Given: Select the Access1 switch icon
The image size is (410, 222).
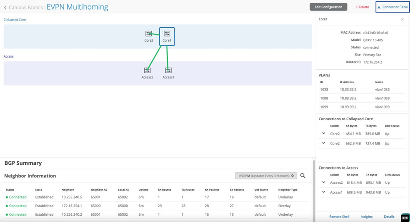Looking at the screenshot, I should tap(168, 70).
